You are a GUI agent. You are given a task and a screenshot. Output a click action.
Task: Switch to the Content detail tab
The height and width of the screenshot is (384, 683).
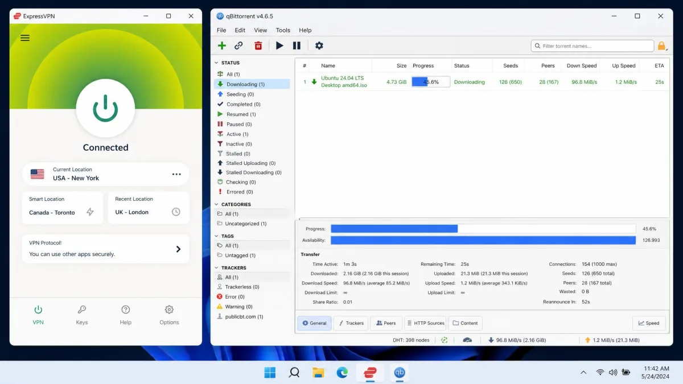(x=465, y=323)
